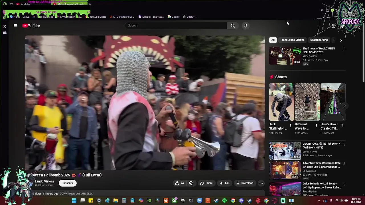Open The Chaos of HALLOWEEN HELLBOMB thumbnail
The width and height of the screenshot is (365, 205).
pos(285,56)
